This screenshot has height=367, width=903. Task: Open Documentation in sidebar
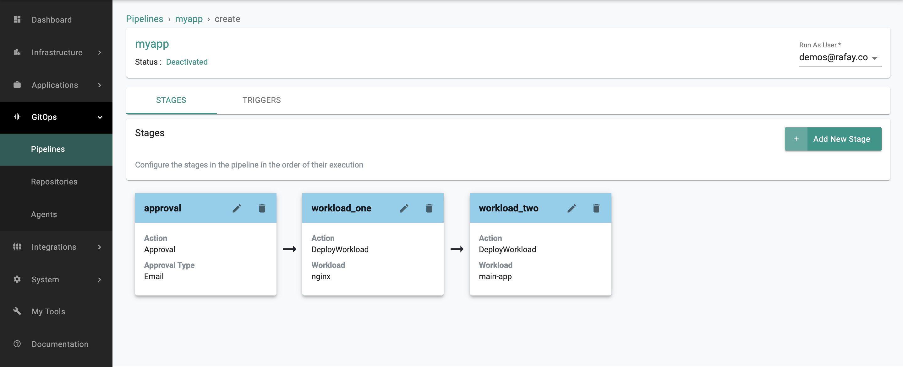tap(56, 344)
